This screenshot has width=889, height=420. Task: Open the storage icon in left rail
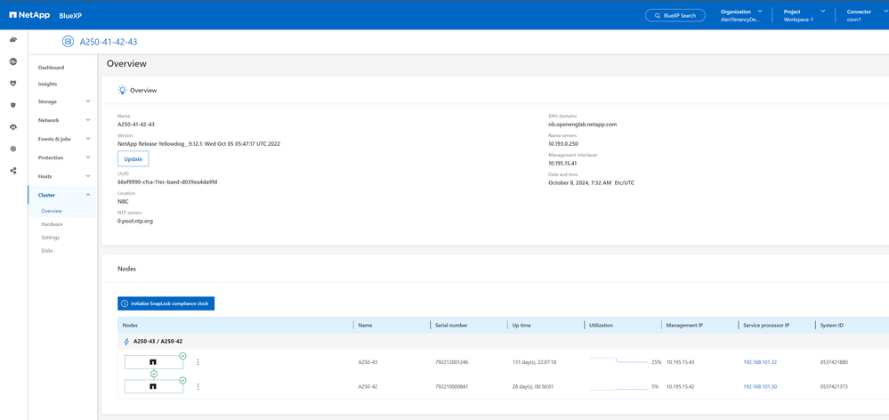(13, 40)
